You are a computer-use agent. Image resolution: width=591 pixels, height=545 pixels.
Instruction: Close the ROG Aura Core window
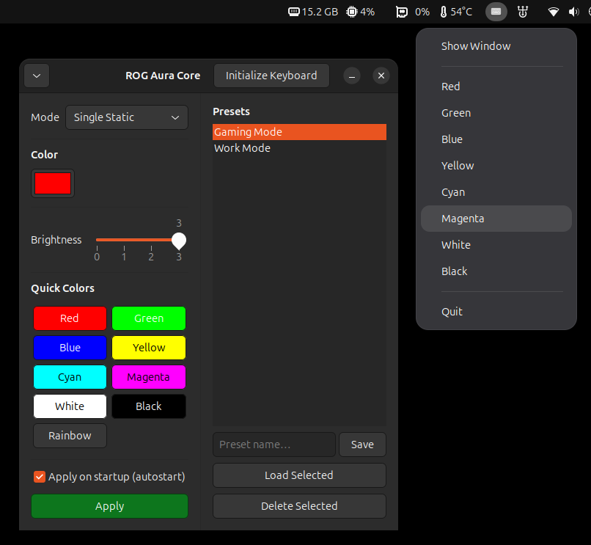tap(381, 76)
